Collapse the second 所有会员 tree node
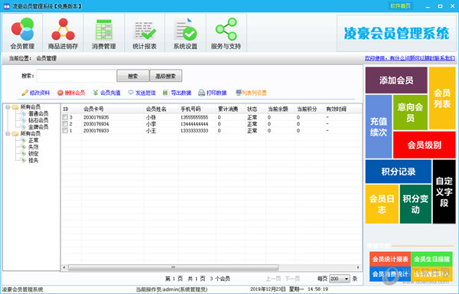This screenshot has width=459, height=294. 8,134
